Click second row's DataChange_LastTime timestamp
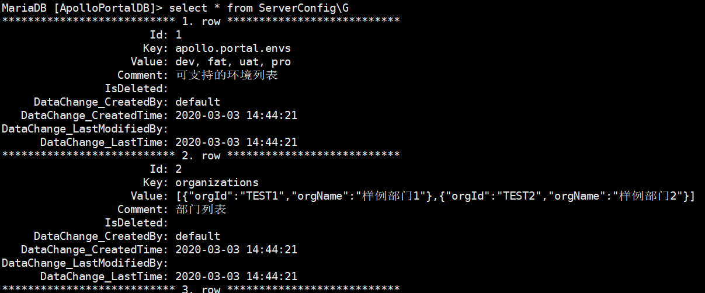This screenshot has height=293, width=705. pos(236,276)
